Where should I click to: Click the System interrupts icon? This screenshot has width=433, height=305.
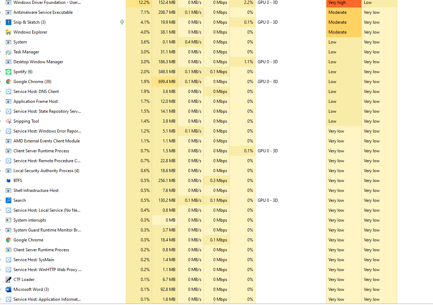(x=9, y=220)
